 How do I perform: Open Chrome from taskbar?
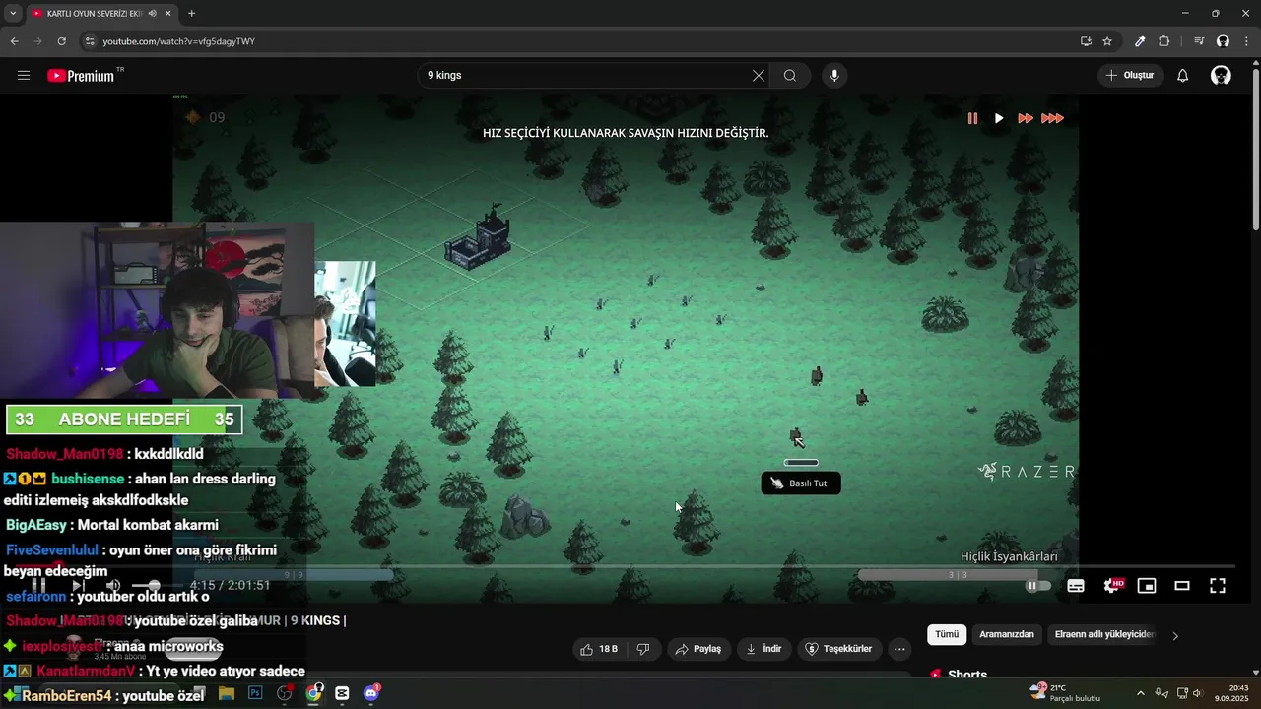[313, 693]
